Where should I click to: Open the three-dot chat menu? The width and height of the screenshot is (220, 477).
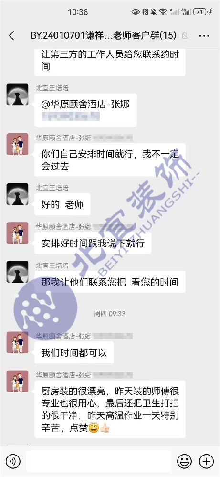(204, 36)
